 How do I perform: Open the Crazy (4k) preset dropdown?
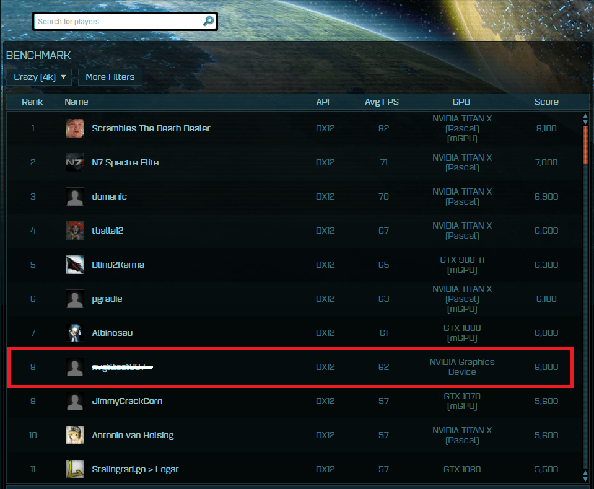click(x=39, y=77)
